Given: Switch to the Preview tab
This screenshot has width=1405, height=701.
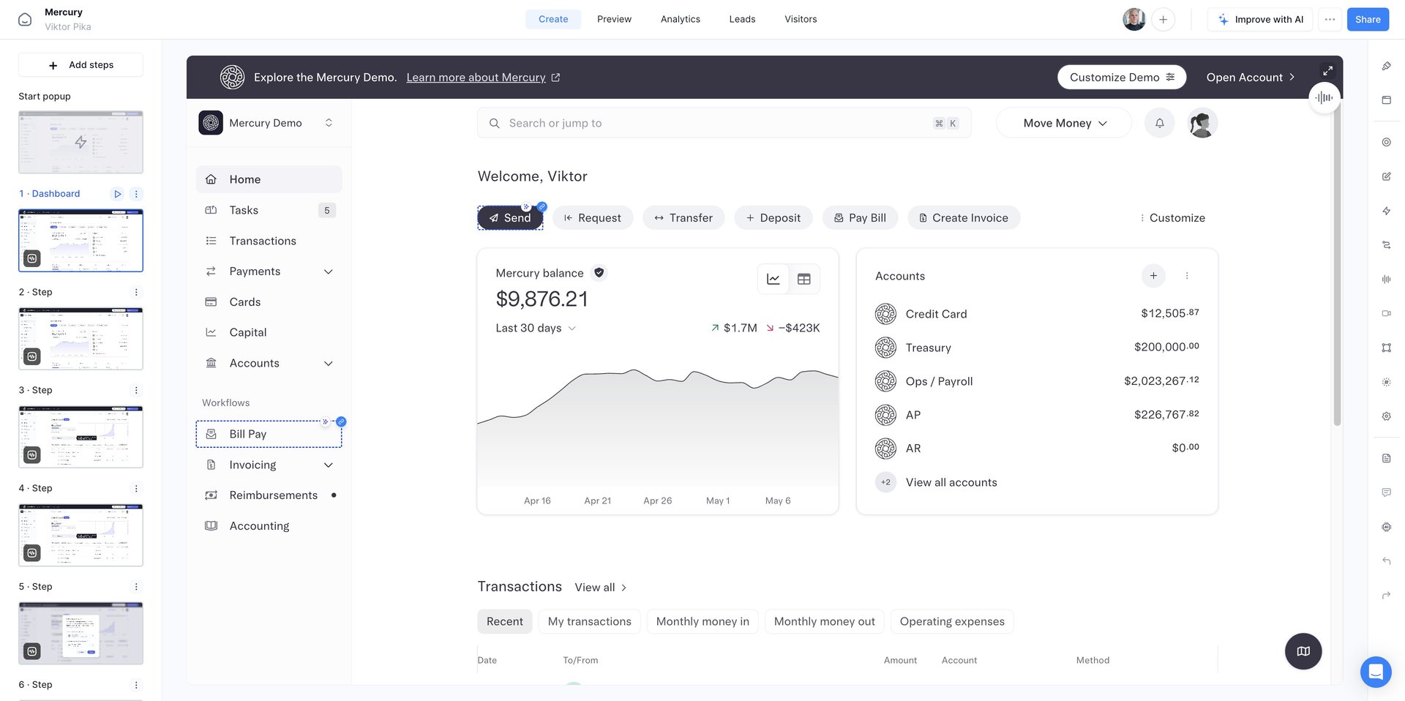Looking at the screenshot, I should pyautogui.click(x=614, y=19).
